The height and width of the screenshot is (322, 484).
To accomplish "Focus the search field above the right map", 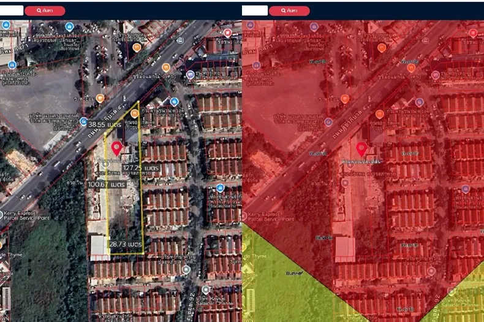I will [x=255, y=10].
